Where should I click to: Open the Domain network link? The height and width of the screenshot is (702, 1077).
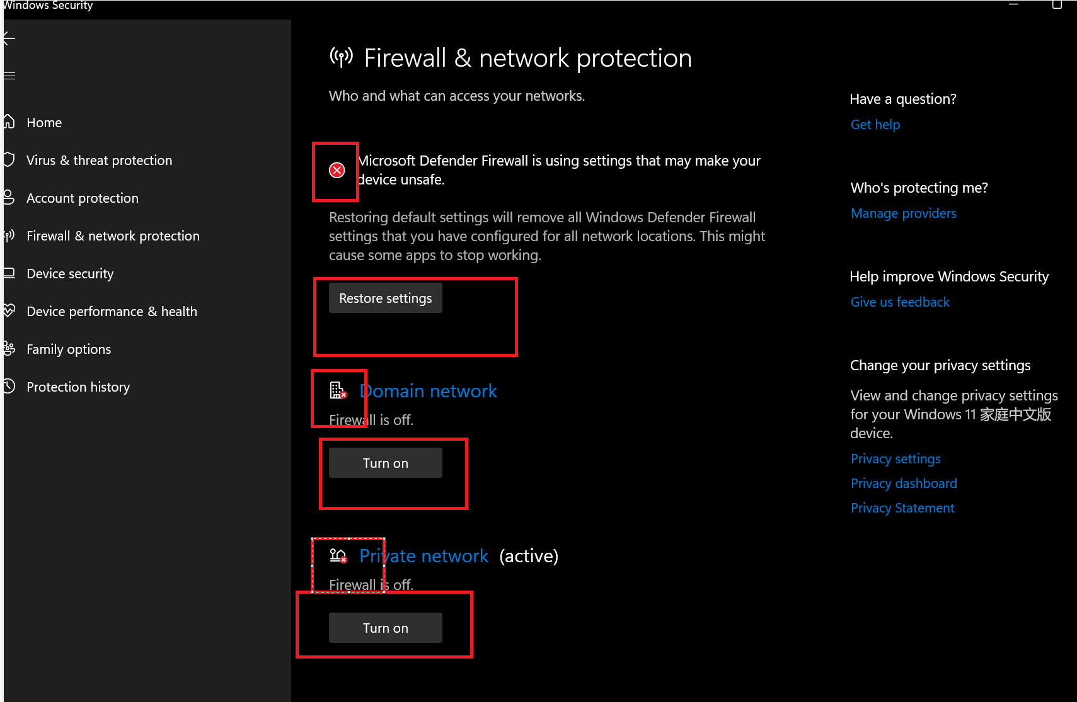pos(429,392)
